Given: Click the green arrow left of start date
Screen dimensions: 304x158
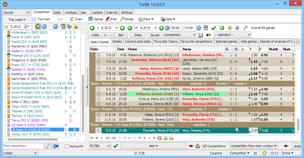Looking at the screenshot, I should point(92,28).
